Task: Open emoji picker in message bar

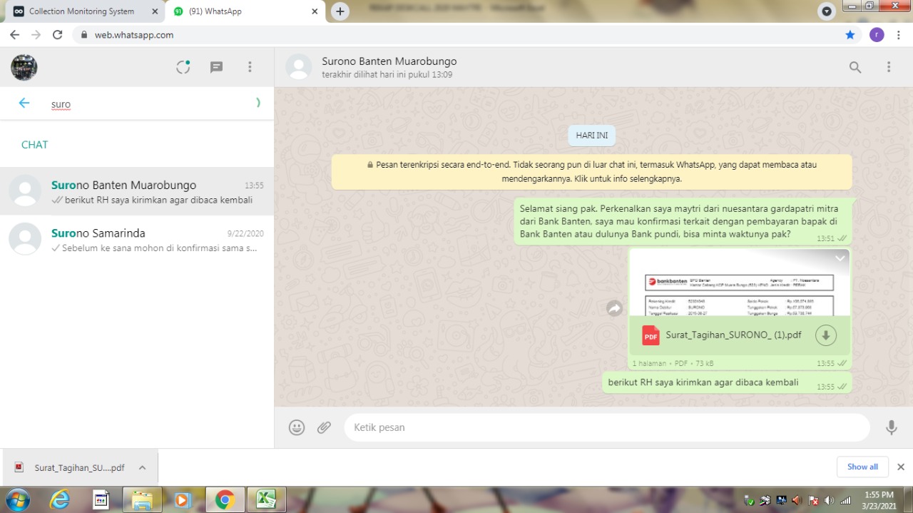Action: click(x=297, y=427)
